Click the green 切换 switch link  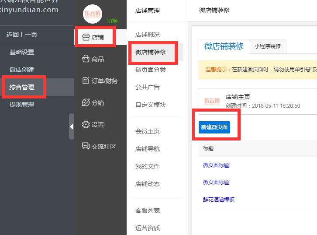pos(112,21)
